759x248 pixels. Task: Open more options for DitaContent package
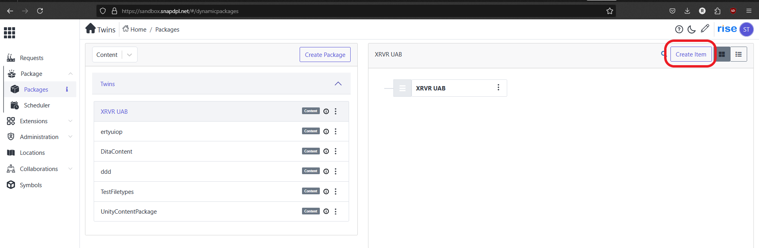[336, 151]
